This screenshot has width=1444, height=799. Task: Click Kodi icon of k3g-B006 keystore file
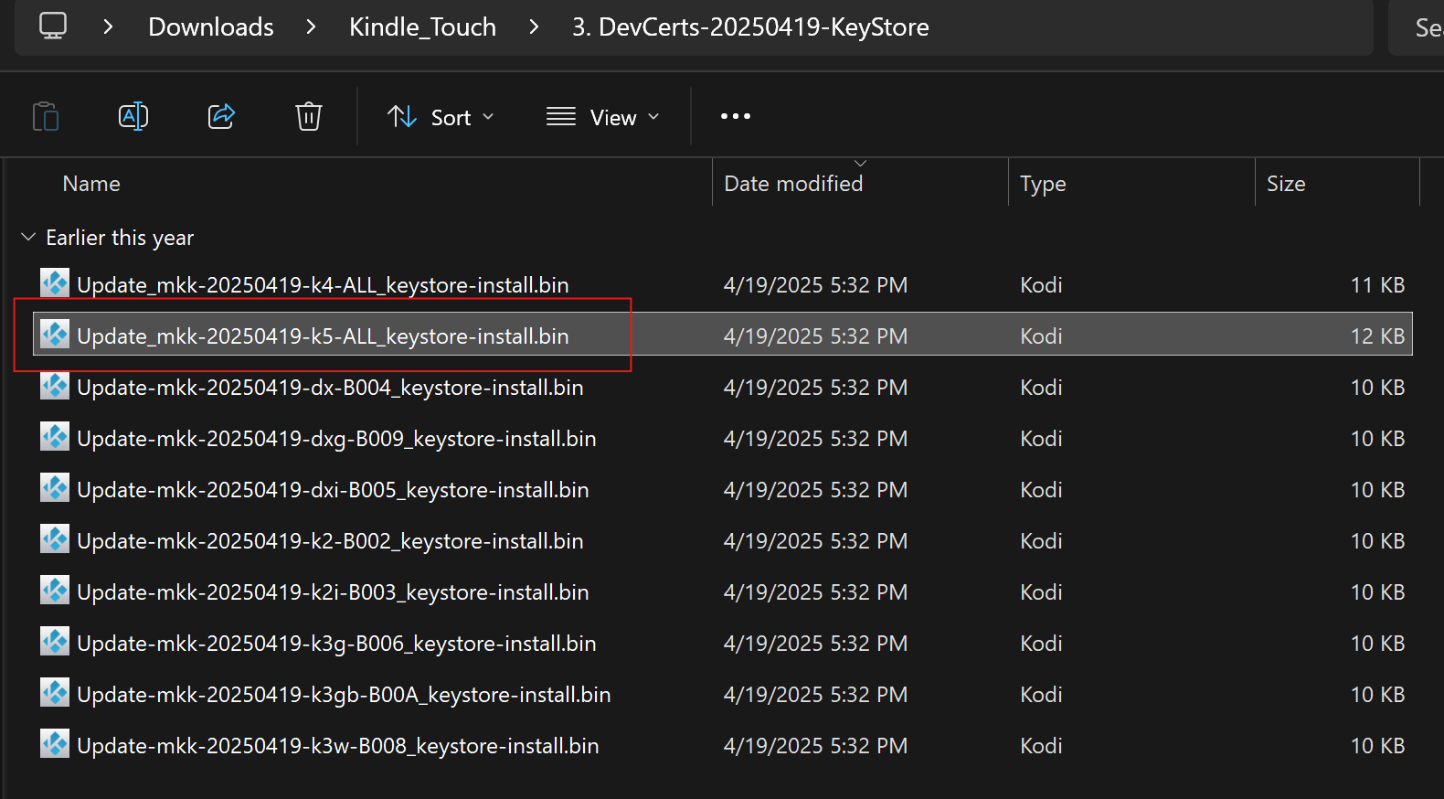click(x=55, y=642)
